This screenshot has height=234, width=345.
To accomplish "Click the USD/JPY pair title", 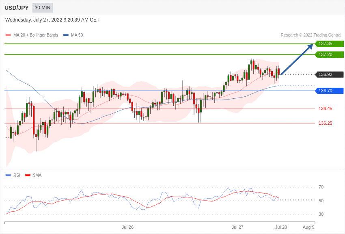I will coord(17,8).
